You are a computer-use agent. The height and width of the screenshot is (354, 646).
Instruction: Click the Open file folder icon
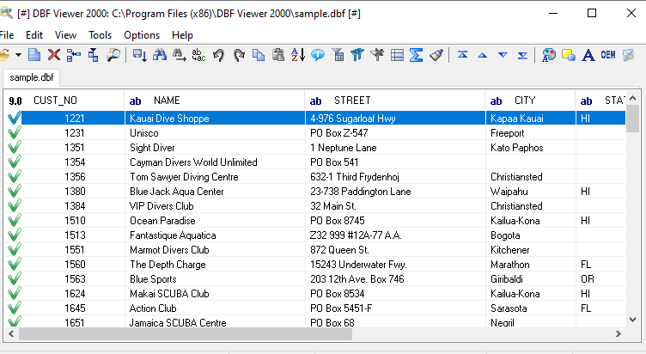[4, 55]
